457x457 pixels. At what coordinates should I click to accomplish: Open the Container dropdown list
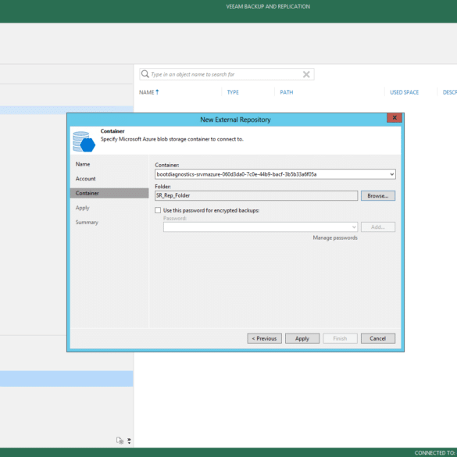pyautogui.click(x=392, y=174)
